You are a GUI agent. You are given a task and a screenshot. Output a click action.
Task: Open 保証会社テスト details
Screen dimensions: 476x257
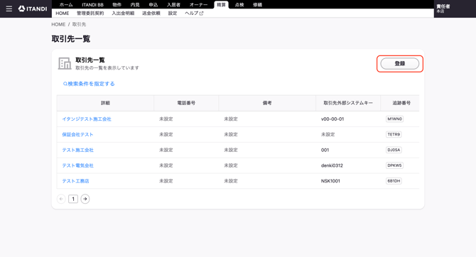coord(77,134)
